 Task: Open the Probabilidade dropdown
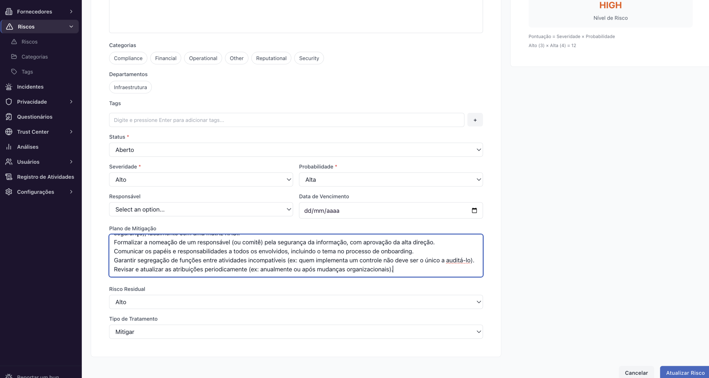(391, 180)
